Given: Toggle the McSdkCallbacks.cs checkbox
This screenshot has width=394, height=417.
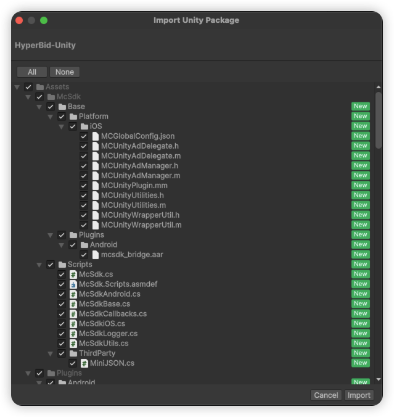Looking at the screenshot, I should (62, 314).
